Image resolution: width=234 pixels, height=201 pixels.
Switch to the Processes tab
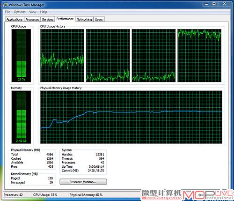tap(32, 19)
